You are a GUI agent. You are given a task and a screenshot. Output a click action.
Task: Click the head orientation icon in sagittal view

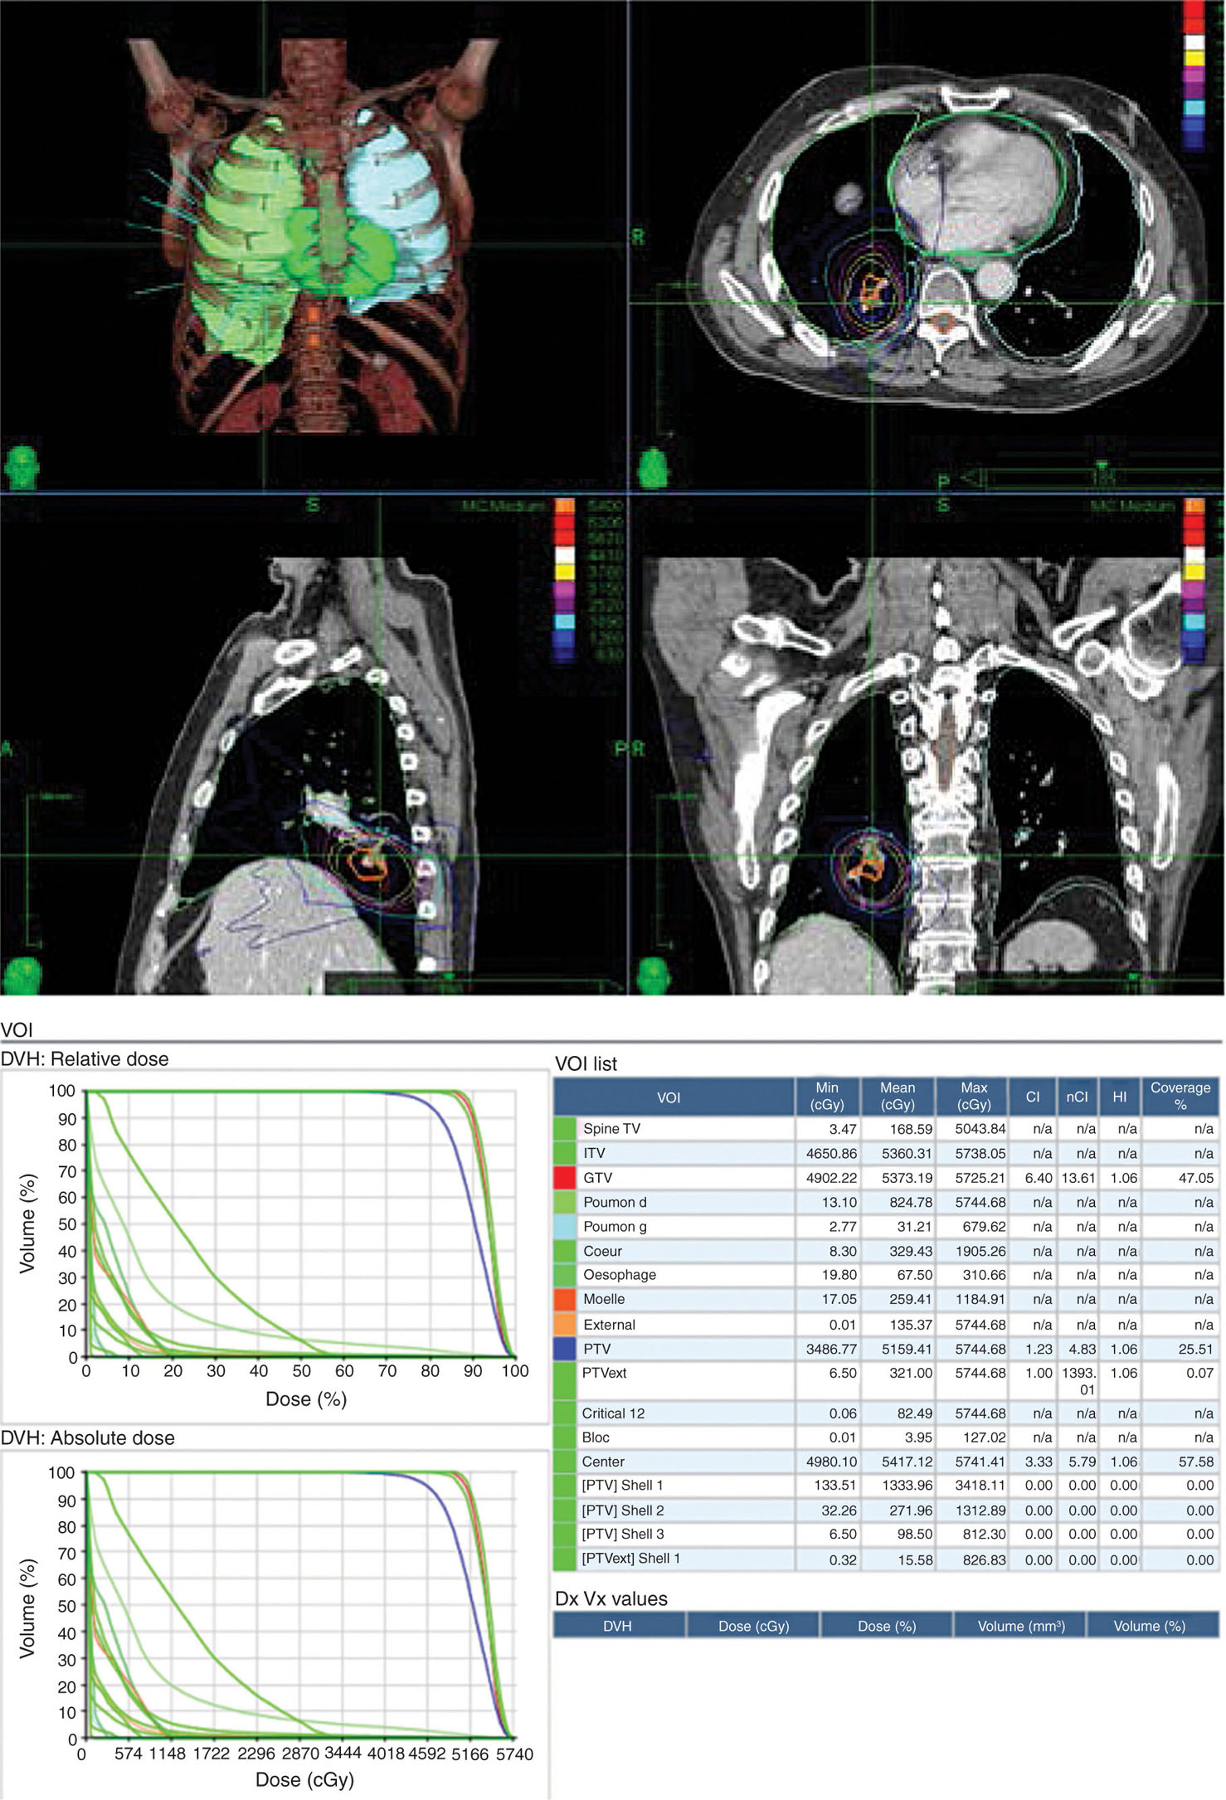[22, 975]
